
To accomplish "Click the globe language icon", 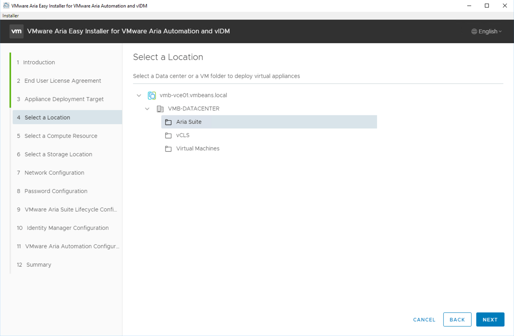I will coord(474,31).
